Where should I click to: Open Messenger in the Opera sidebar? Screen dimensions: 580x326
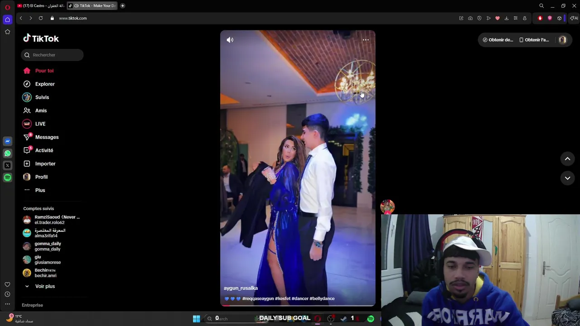[x=7, y=141]
